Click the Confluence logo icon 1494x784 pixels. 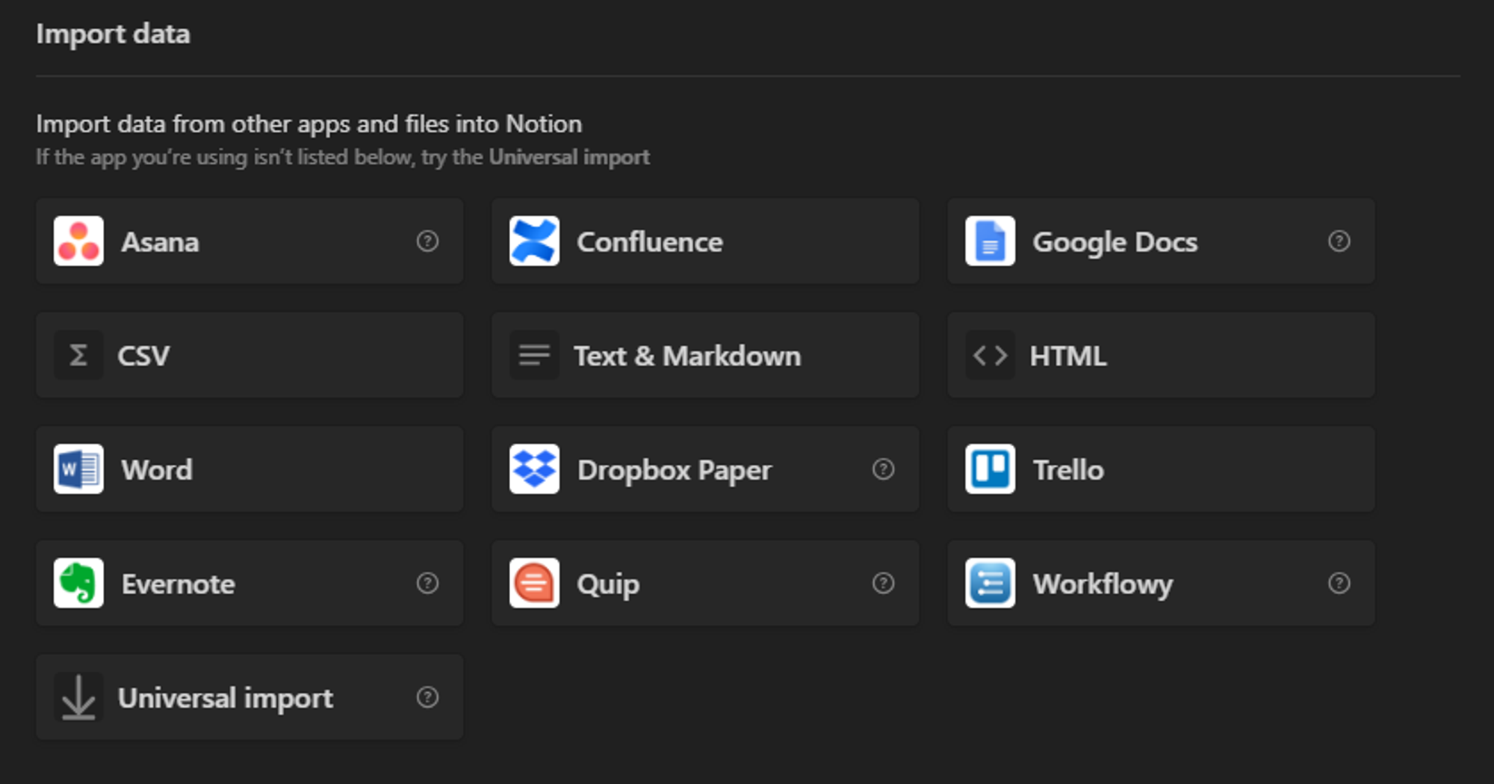(534, 241)
